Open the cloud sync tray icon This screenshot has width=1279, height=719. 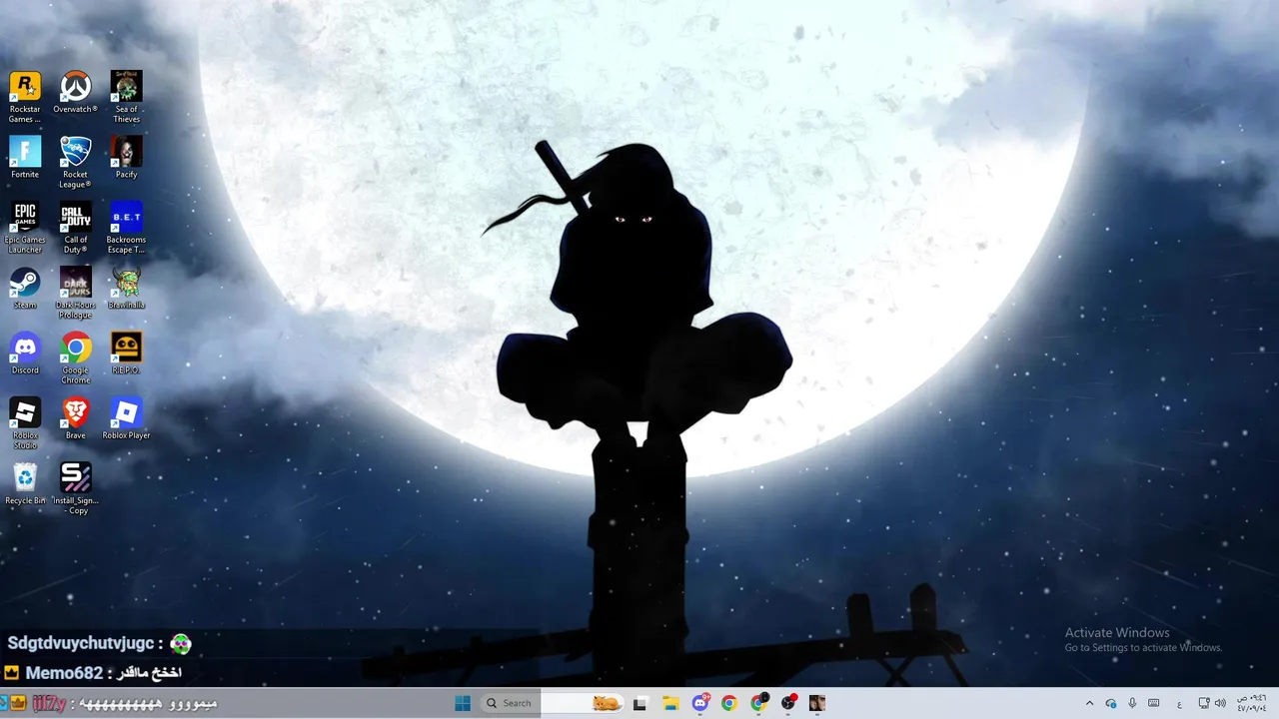[x=1111, y=703]
